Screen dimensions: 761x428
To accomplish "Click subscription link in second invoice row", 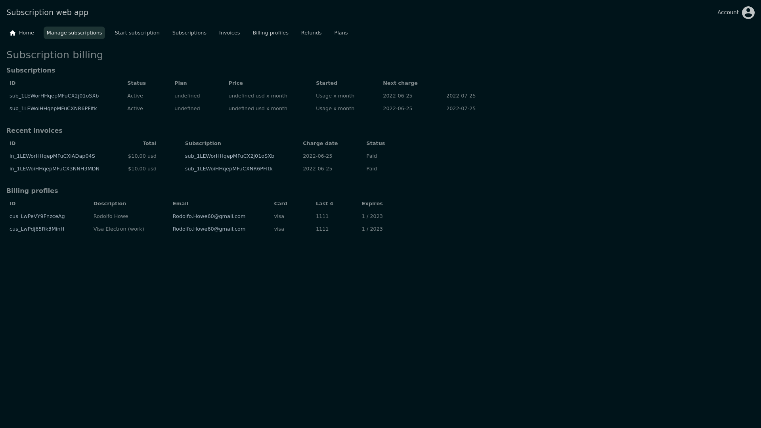I will (229, 169).
